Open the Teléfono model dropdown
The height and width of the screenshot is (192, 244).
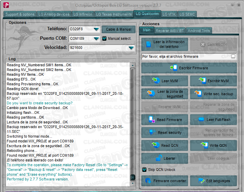pos(96,29)
